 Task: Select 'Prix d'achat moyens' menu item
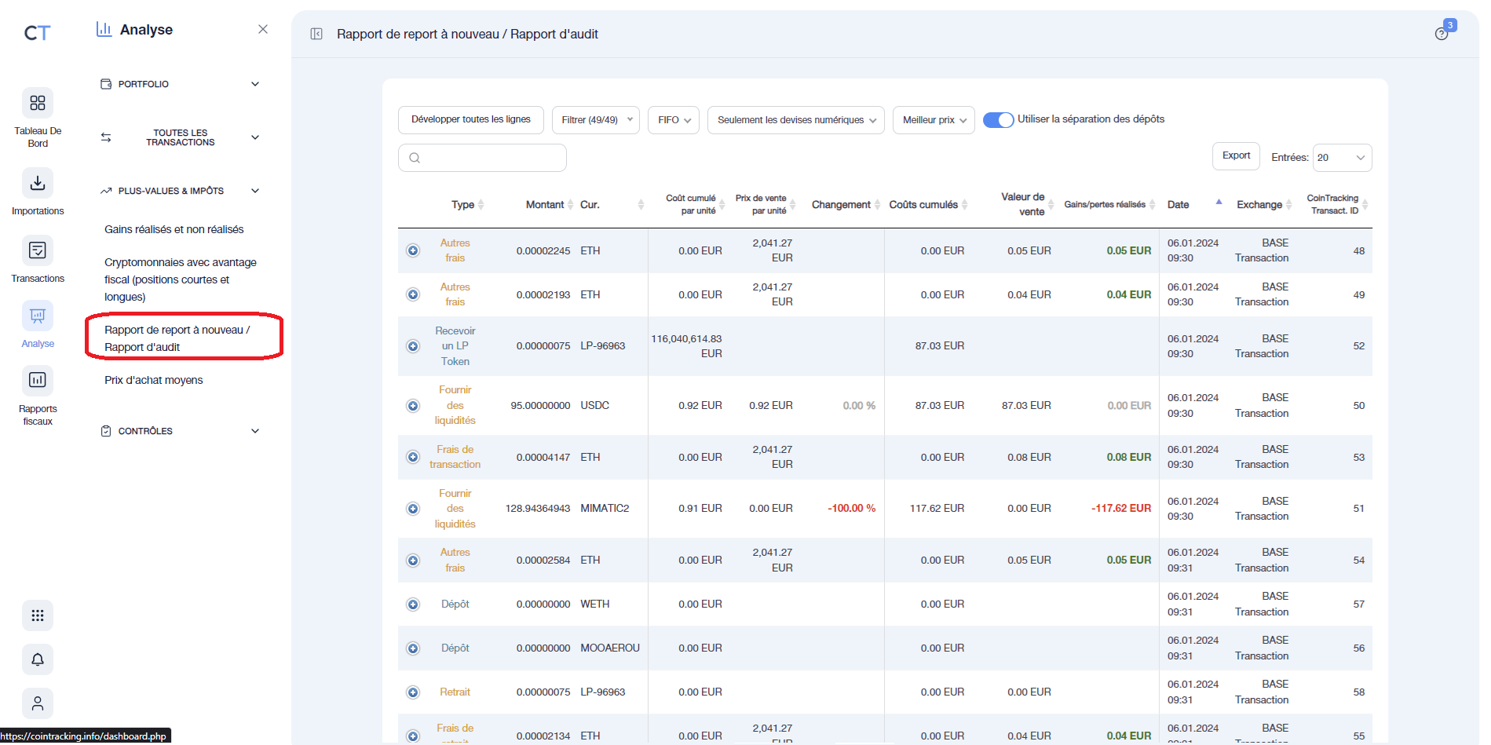click(x=154, y=380)
